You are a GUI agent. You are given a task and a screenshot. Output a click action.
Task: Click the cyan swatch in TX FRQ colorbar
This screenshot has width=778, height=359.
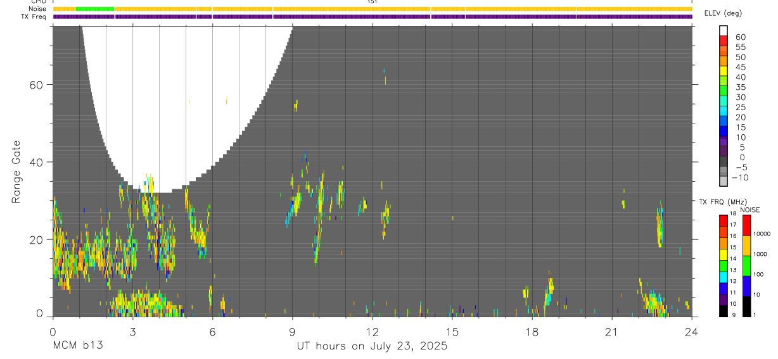click(723, 277)
